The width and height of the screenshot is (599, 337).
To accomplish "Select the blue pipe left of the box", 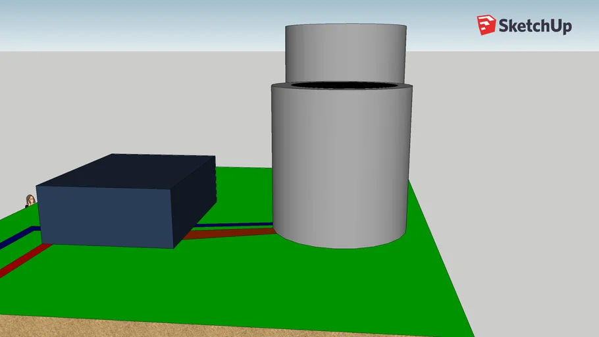I will (x=16, y=238).
